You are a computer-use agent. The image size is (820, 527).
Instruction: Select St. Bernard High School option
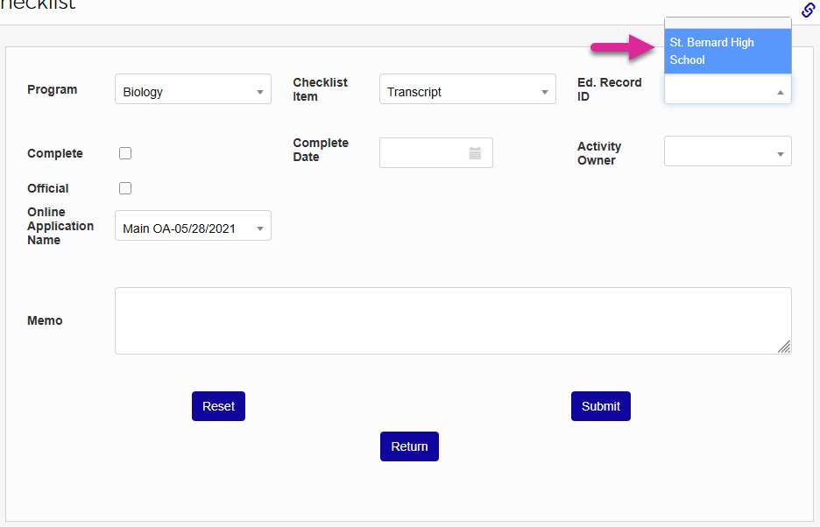click(x=727, y=51)
